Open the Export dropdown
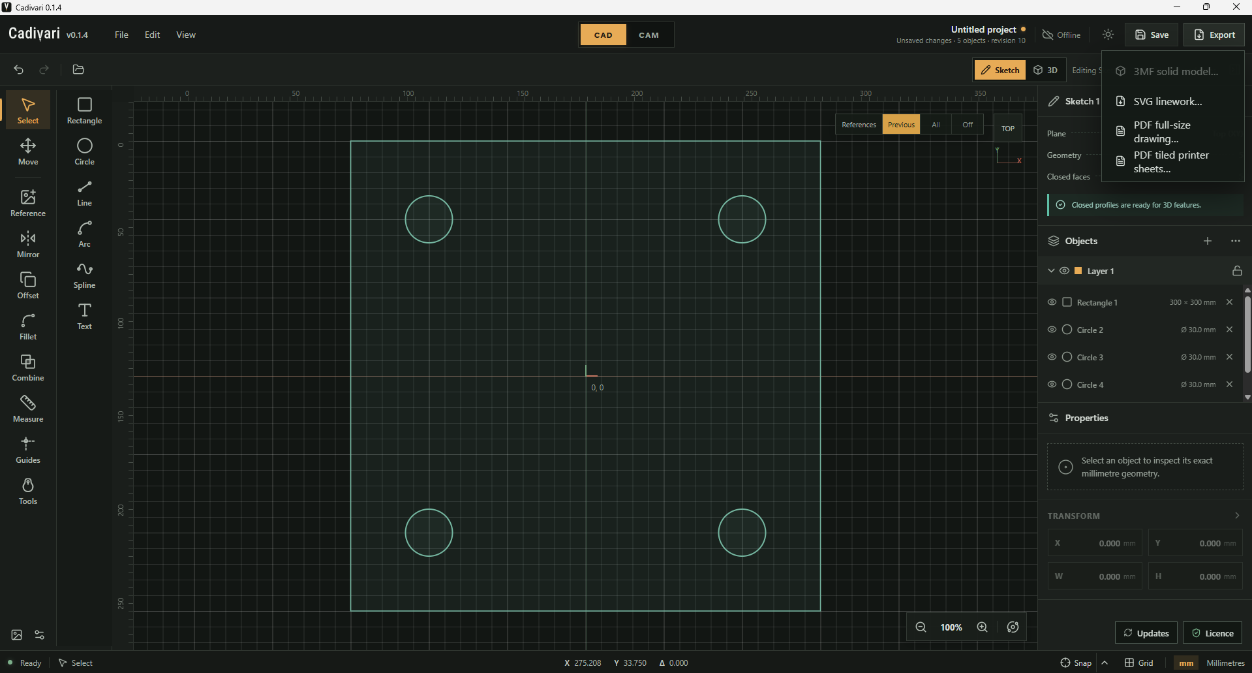 coord(1214,35)
